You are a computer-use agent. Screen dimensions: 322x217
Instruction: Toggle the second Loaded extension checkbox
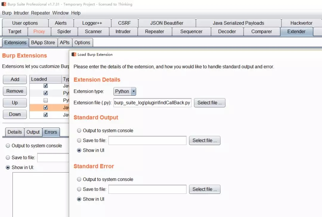tap(46, 93)
